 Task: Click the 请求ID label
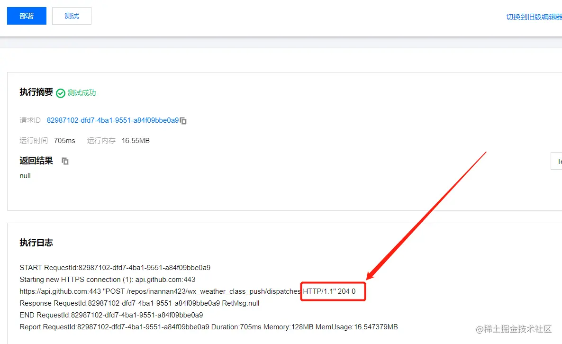[x=30, y=120]
